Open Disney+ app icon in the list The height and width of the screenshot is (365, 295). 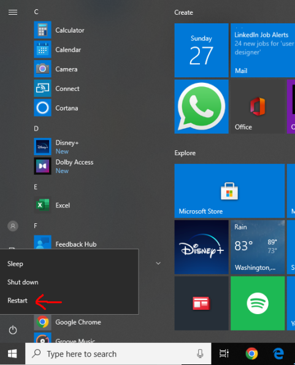[42, 147]
